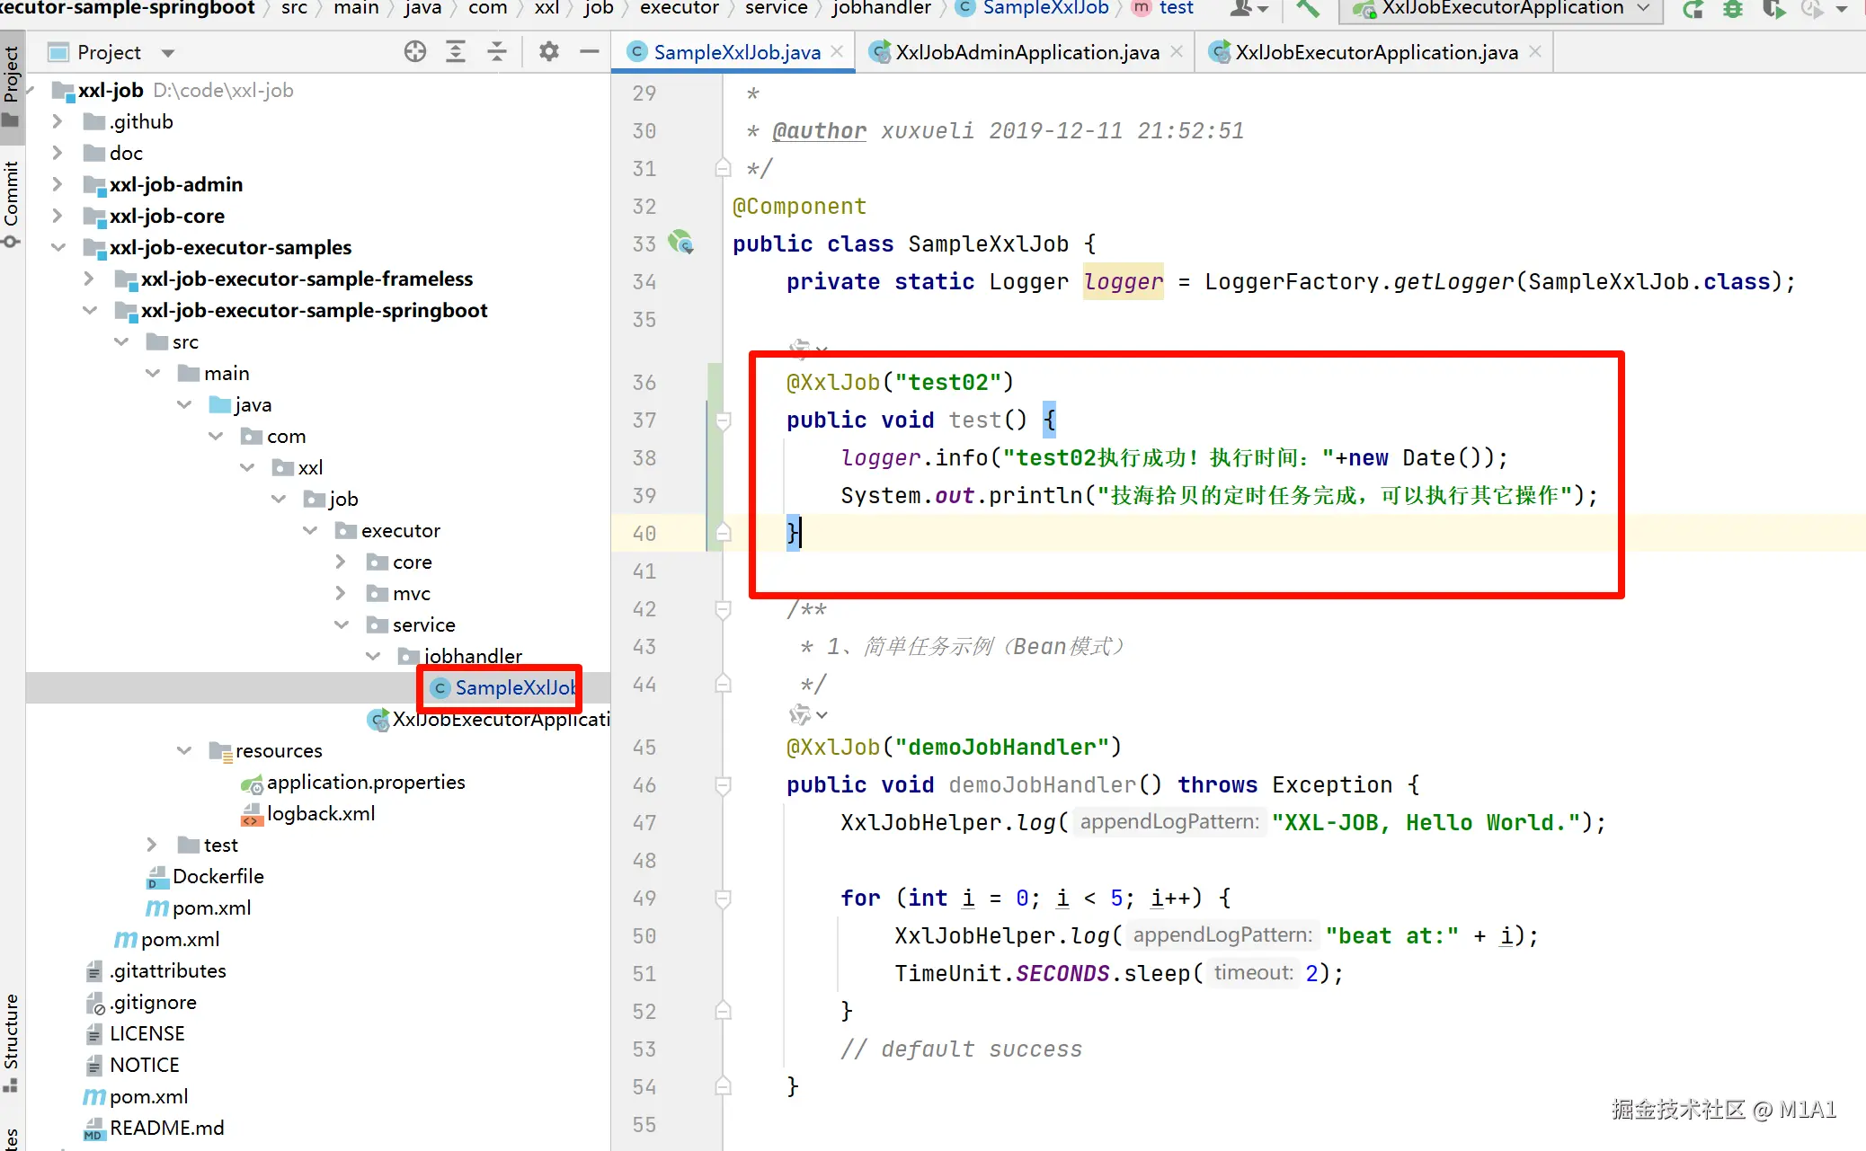
Task: Click Collapse All in Project panel
Action: [x=497, y=52]
